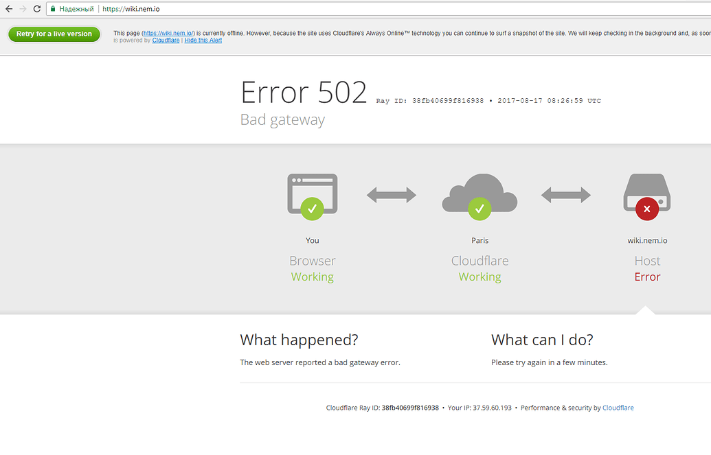Open the https://wiki.nem.io/ link in banner
This screenshot has width=711, height=455.
(168, 33)
